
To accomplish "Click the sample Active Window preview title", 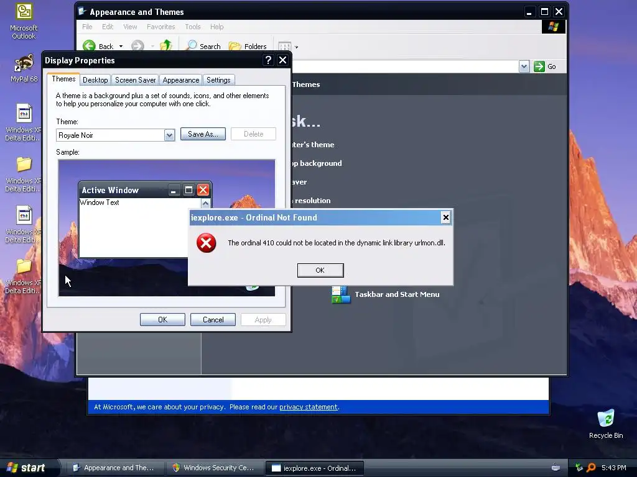I will click(110, 190).
